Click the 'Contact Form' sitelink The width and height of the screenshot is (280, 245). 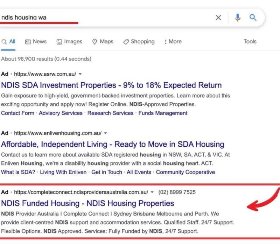(18, 113)
